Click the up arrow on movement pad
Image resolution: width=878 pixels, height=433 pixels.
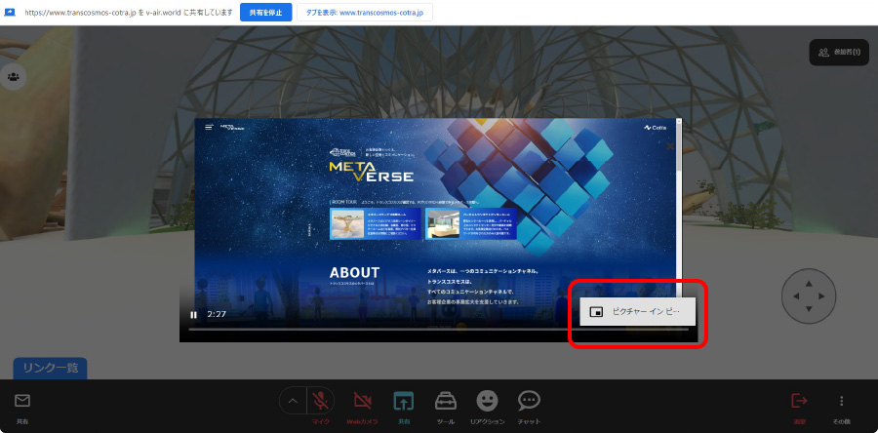tap(809, 284)
